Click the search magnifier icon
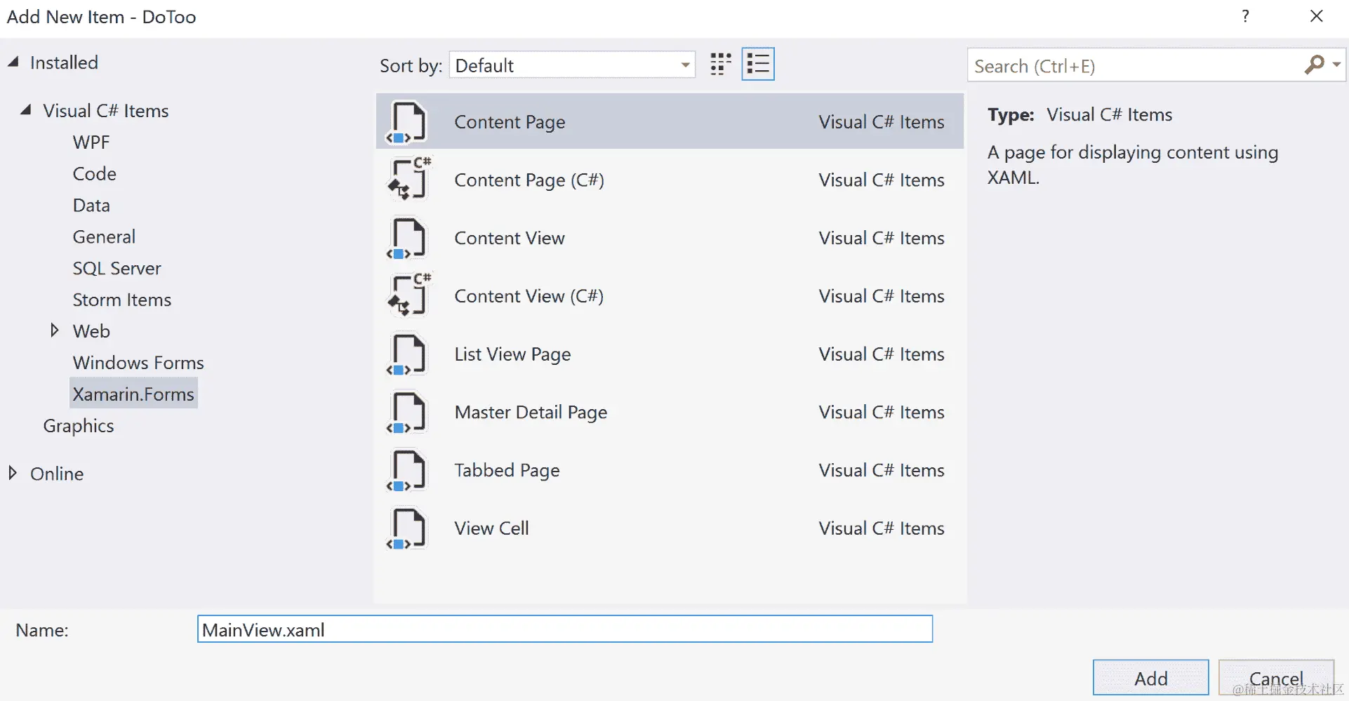Viewport: 1349px width, 701px height. point(1314,65)
